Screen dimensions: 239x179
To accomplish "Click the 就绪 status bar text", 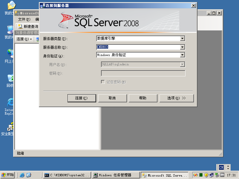I will tap(20, 153).
